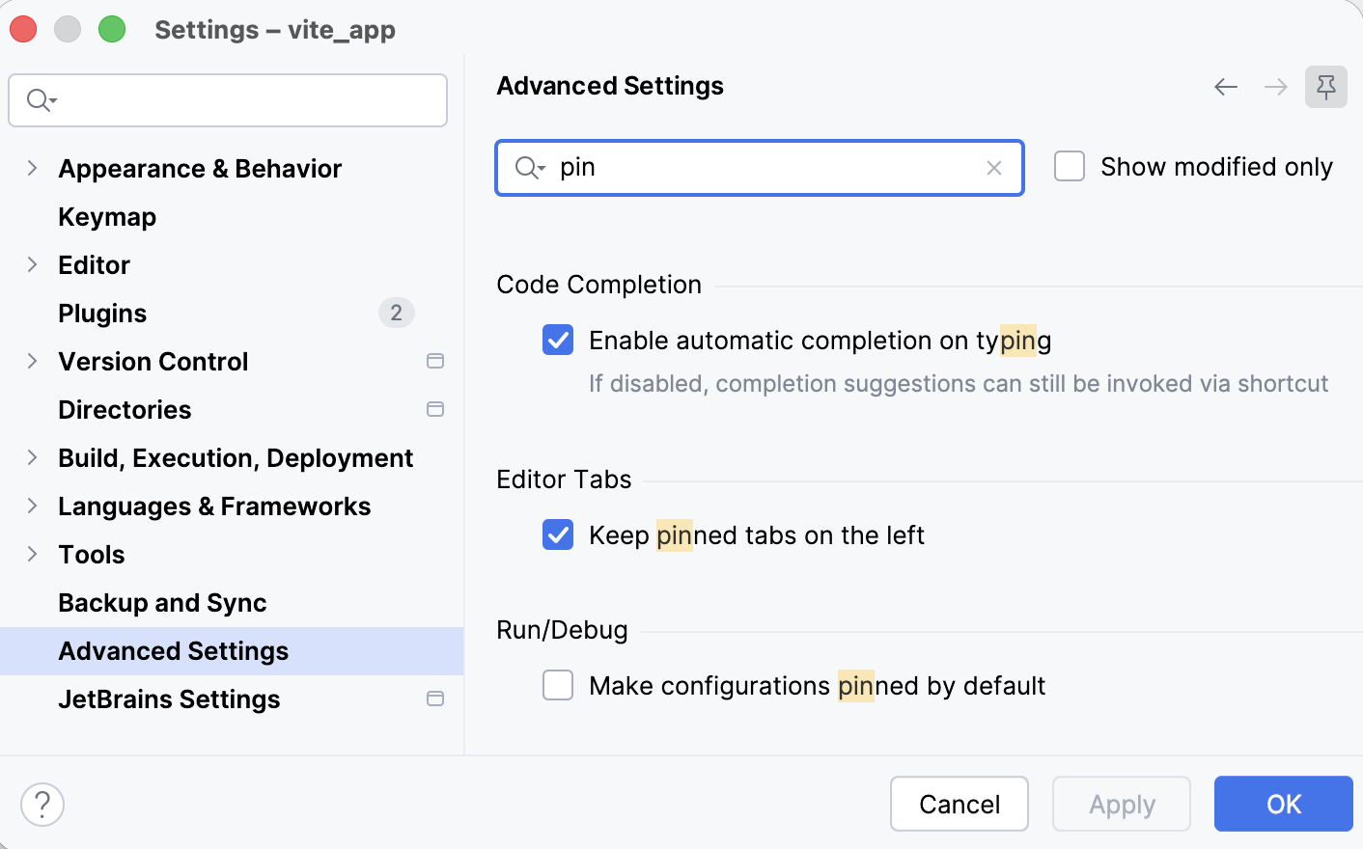
Task: Click project-level icon beside Version Control
Action: (x=435, y=361)
